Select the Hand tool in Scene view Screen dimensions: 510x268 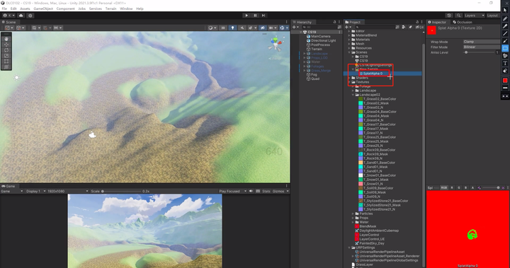[6, 39]
